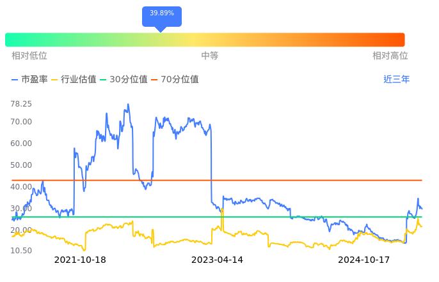Click the green legend marker for 30分位值
This screenshot has width=439, height=282.
105,80
